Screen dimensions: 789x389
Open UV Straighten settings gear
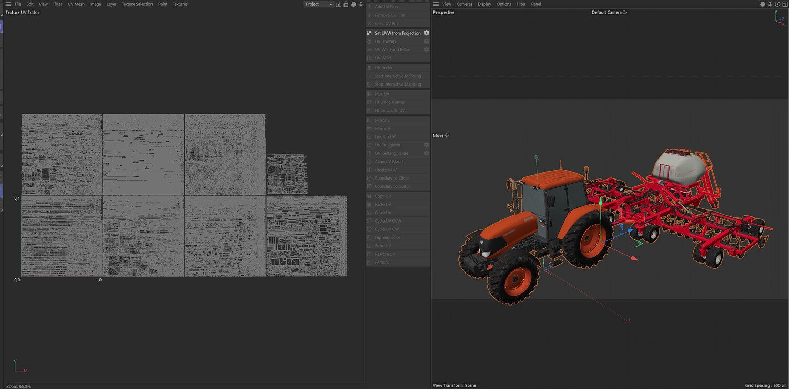pyautogui.click(x=427, y=145)
